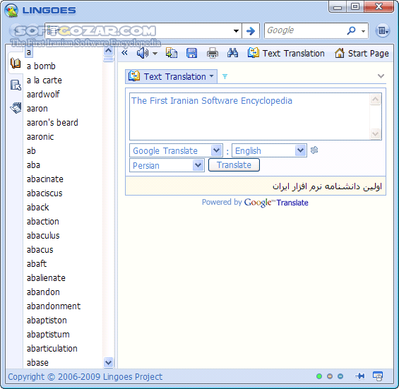
Task: Click the green status dot
Action: pyautogui.click(x=319, y=376)
